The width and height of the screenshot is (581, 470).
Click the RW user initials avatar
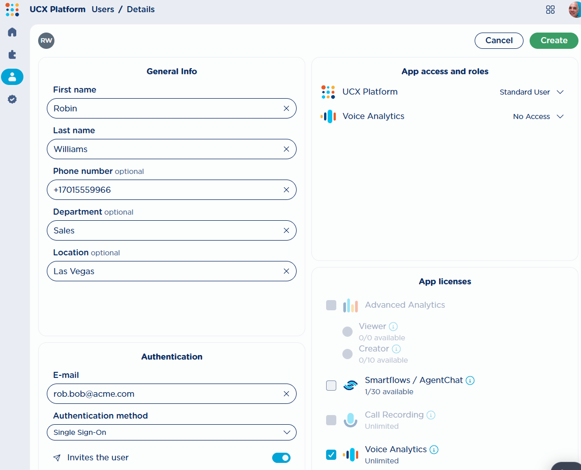(x=46, y=41)
